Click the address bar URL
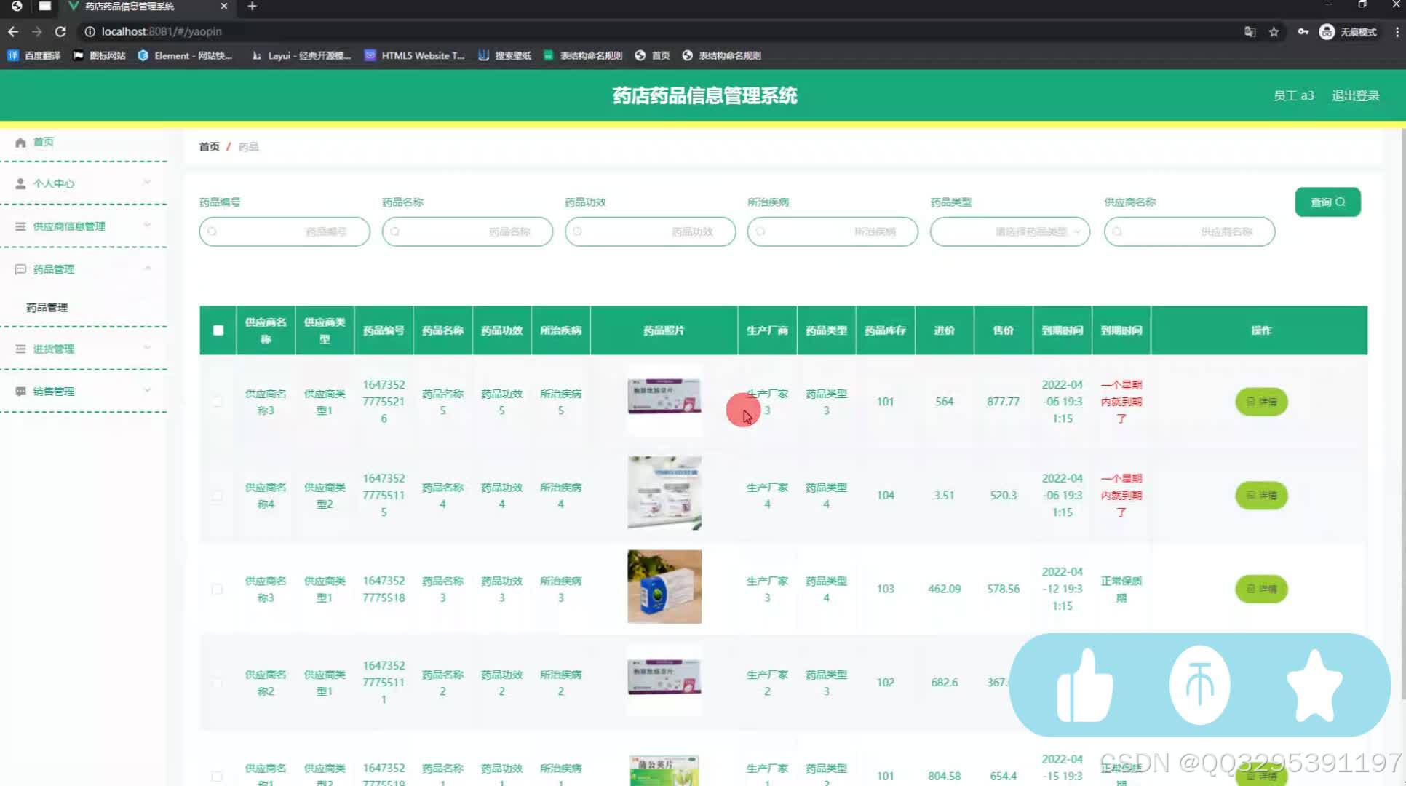 pyautogui.click(x=162, y=32)
